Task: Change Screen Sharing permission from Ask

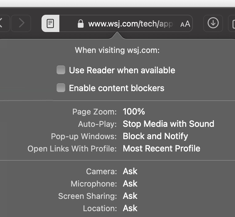Action: (x=130, y=196)
